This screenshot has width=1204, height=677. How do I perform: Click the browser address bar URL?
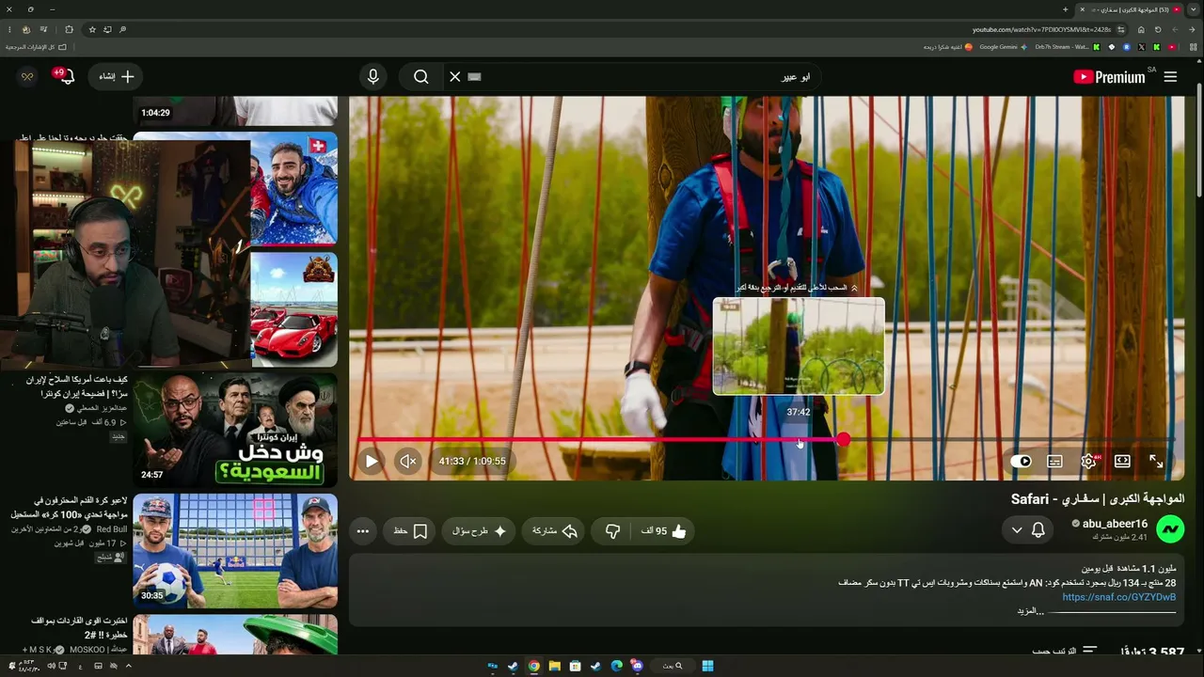(1041, 29)
